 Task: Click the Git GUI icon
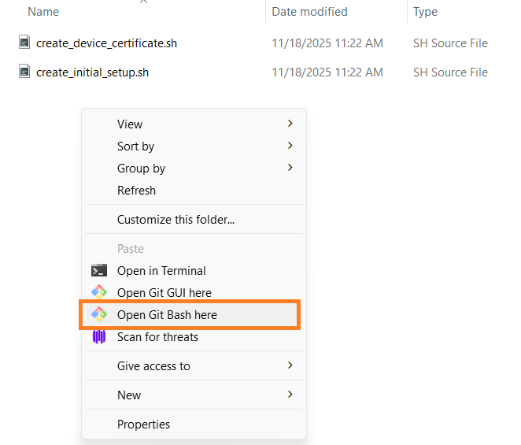tap(99, 292)
